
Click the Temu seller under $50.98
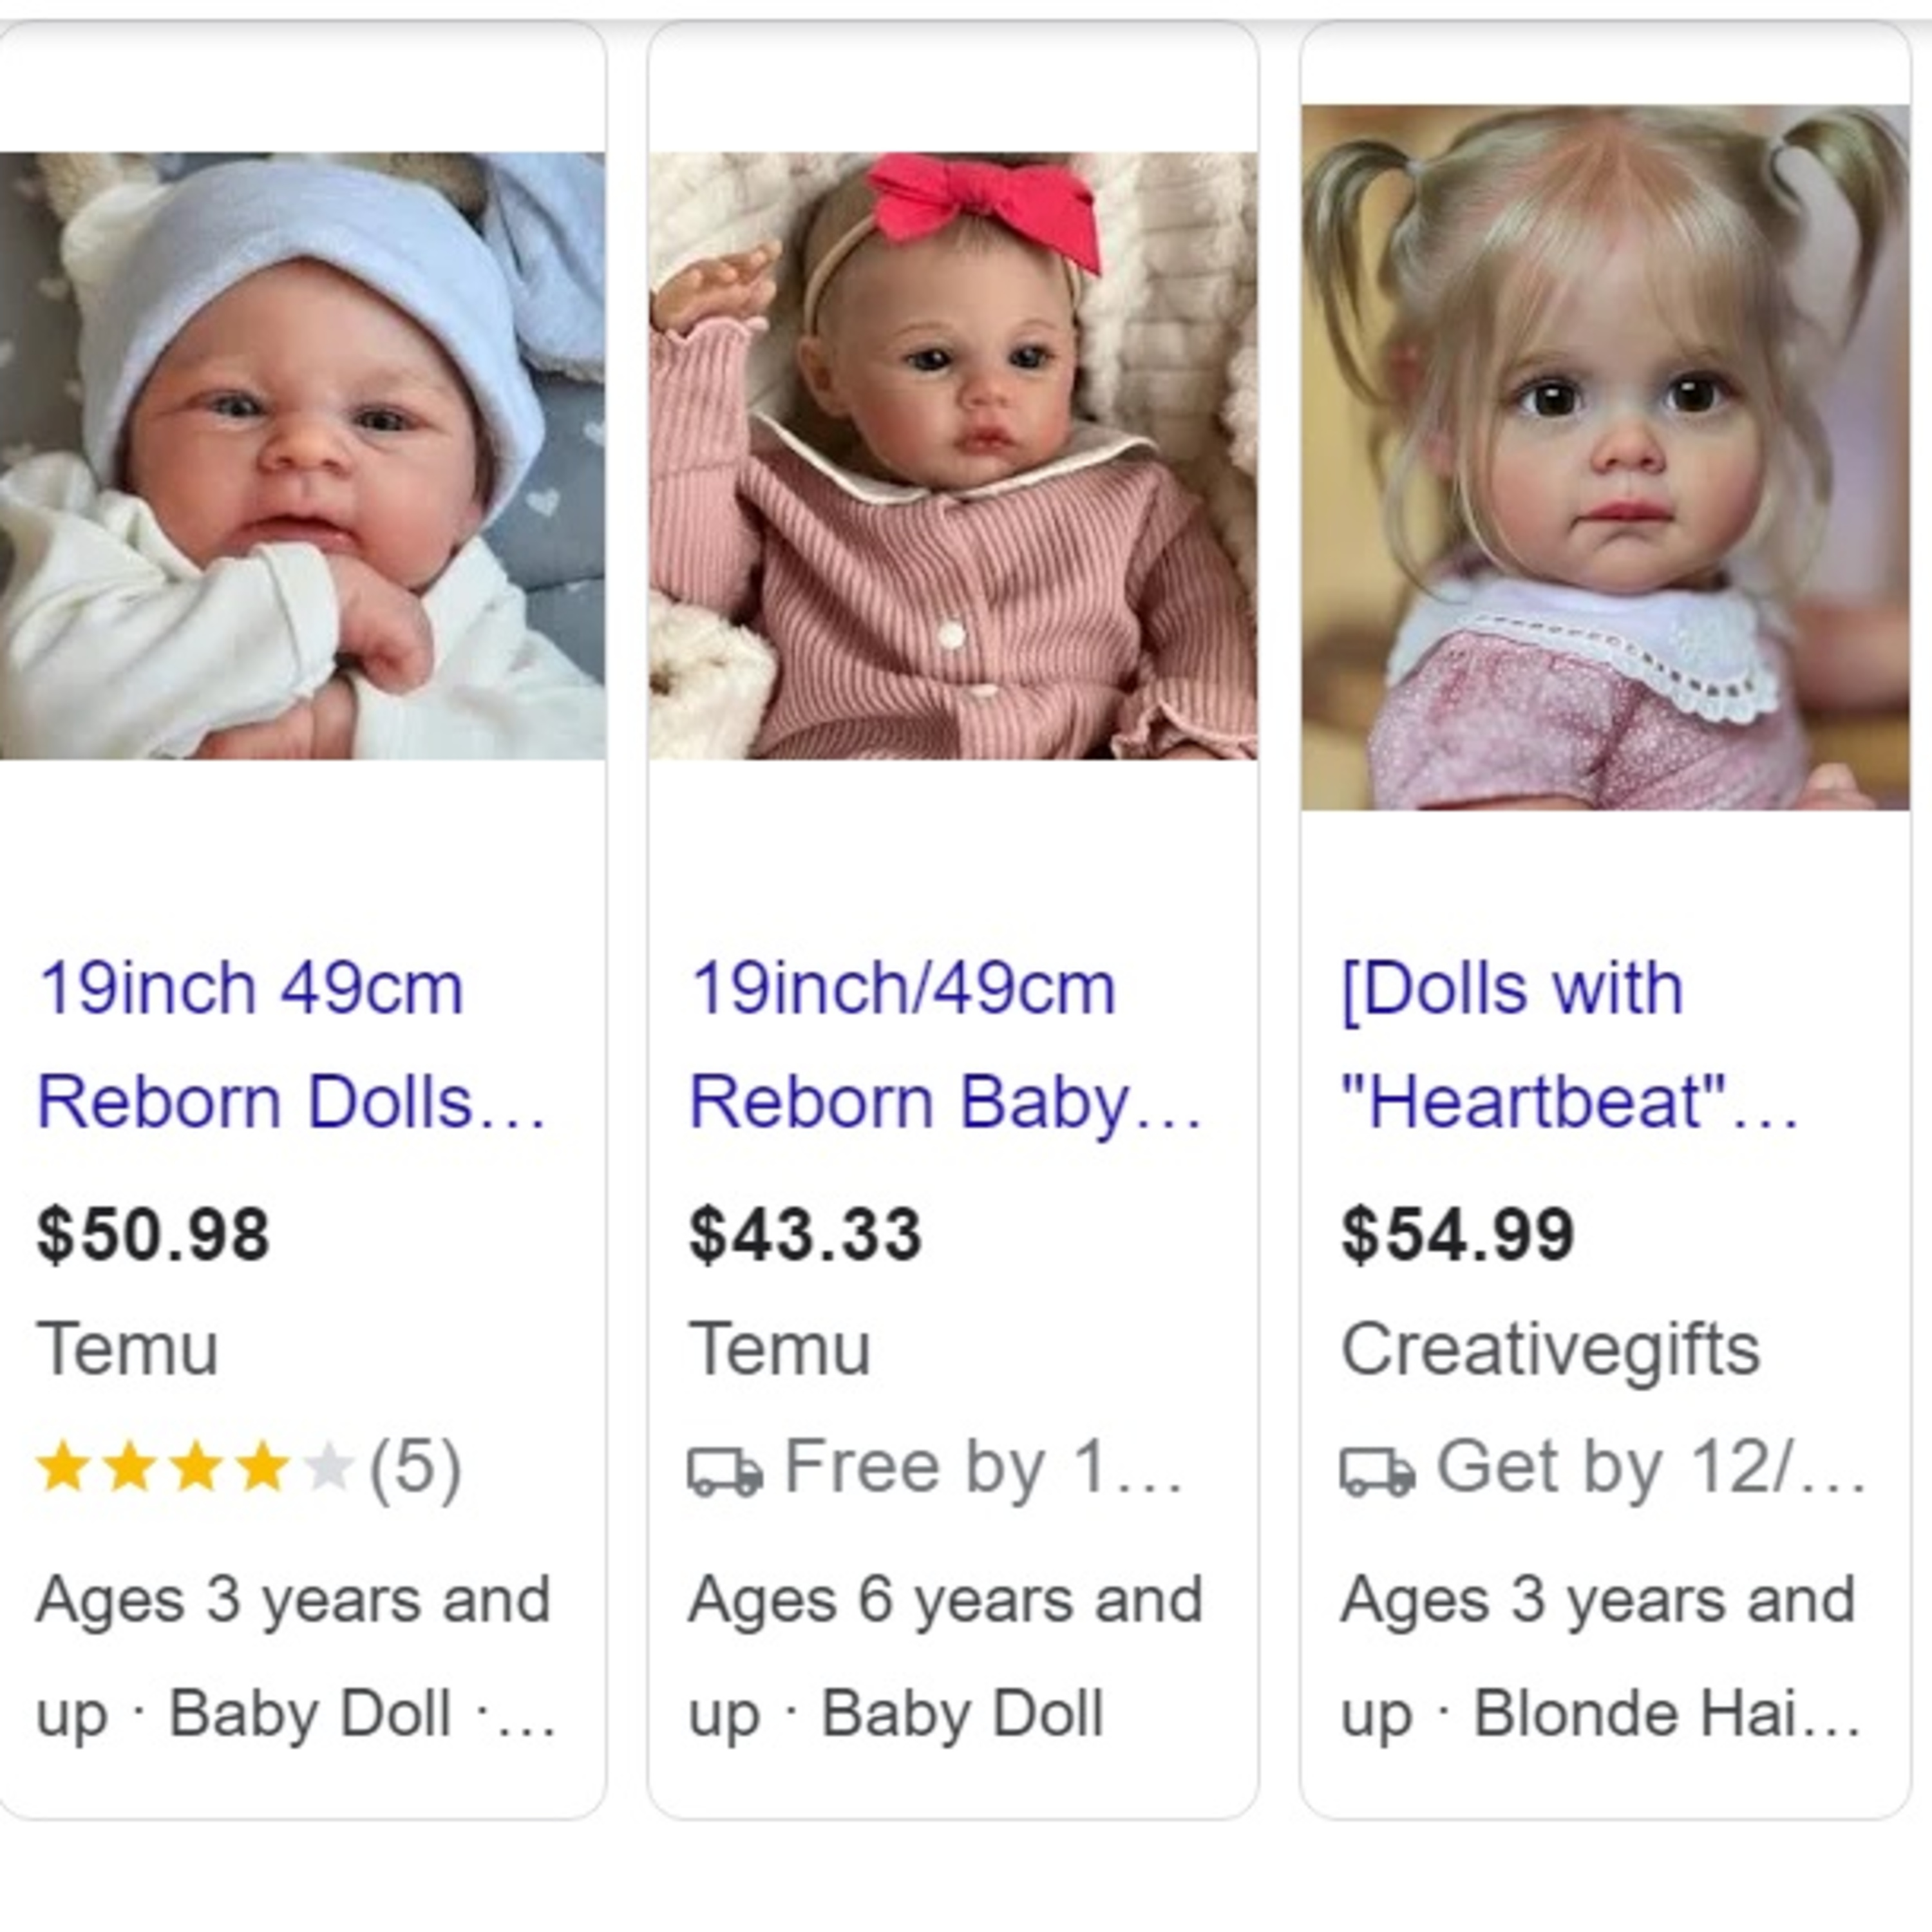pos(127,1349)
